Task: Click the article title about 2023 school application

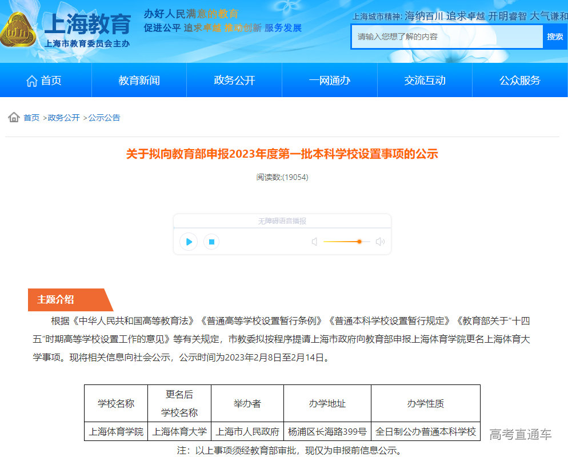Action: point(283,154)
